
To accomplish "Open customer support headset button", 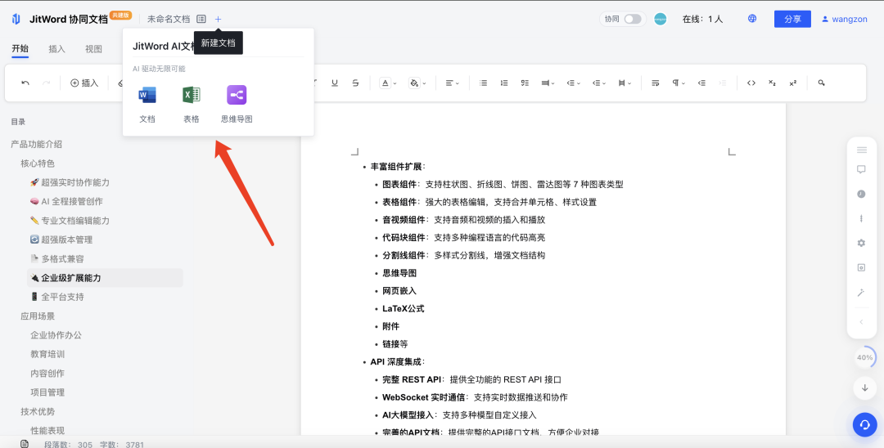I will click(x=864, y=424).
